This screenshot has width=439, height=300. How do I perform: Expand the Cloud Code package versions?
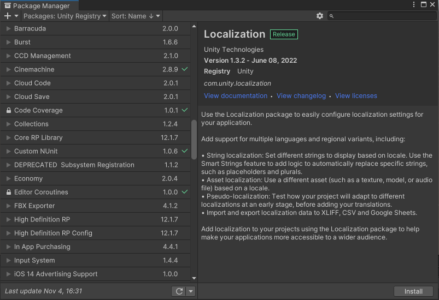[8, 83]
